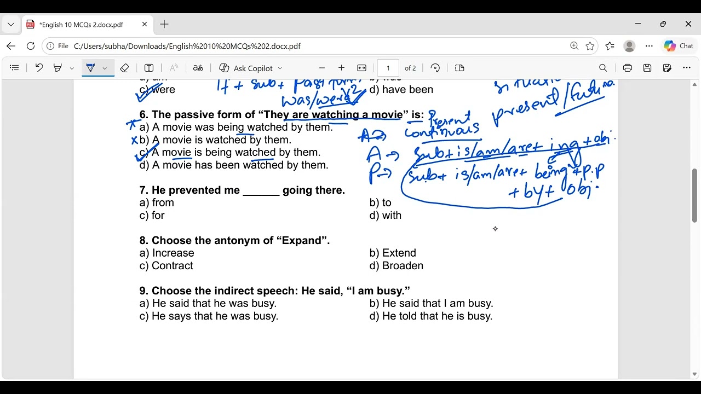Click option 'a) Increase' in question 8

click(167, 253)
